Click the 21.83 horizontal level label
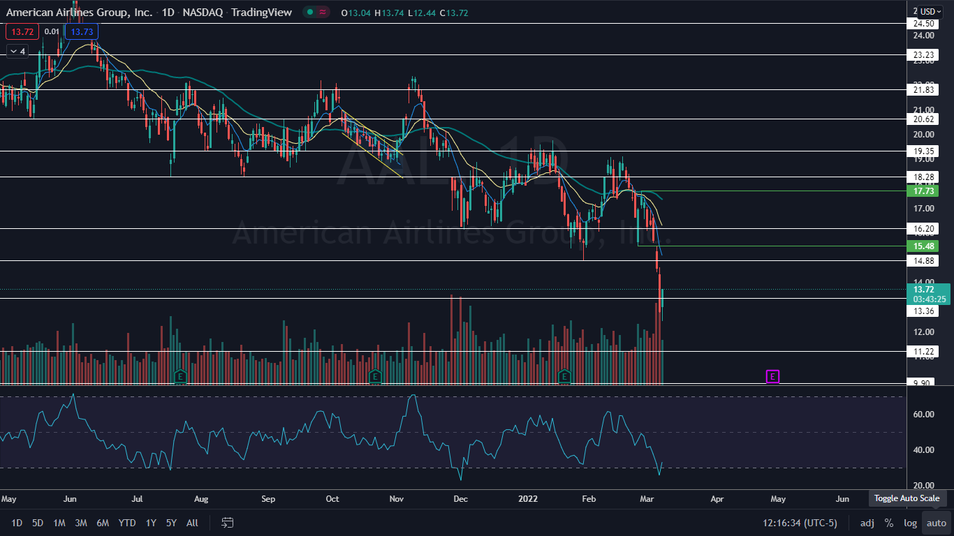 924,89
